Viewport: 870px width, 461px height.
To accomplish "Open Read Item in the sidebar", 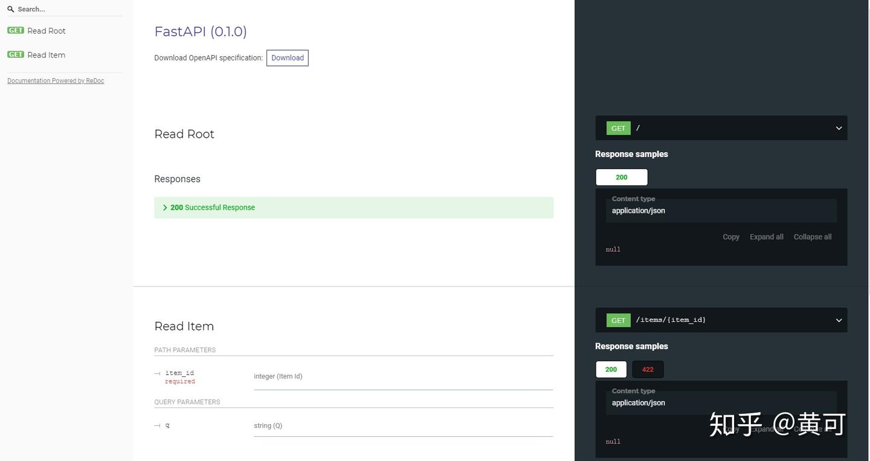I will click(x=46, y=55).
